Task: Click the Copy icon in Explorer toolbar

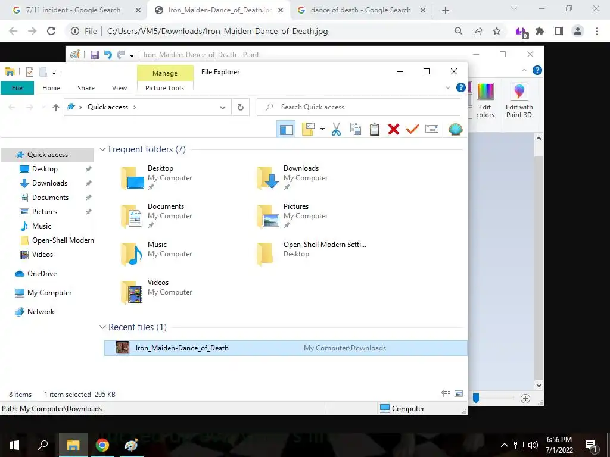Action: click(356, 129)
